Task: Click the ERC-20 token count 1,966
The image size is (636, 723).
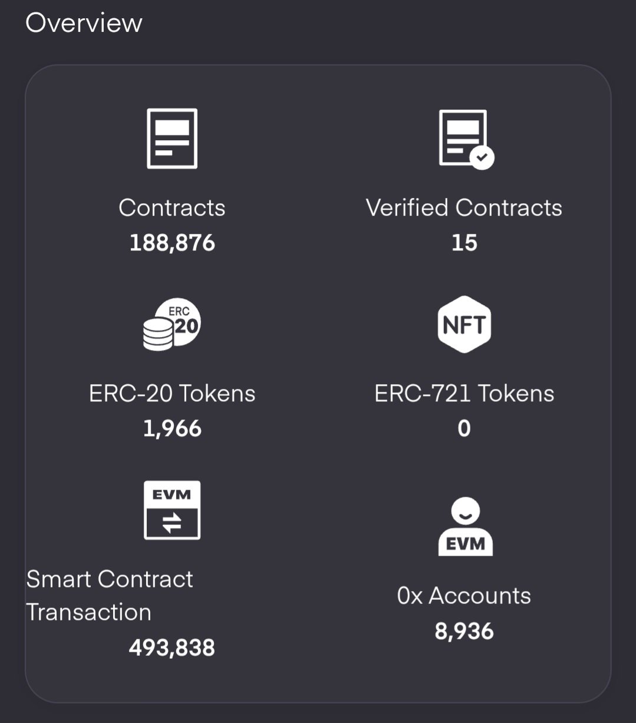Action: click(x=172, y=428)
